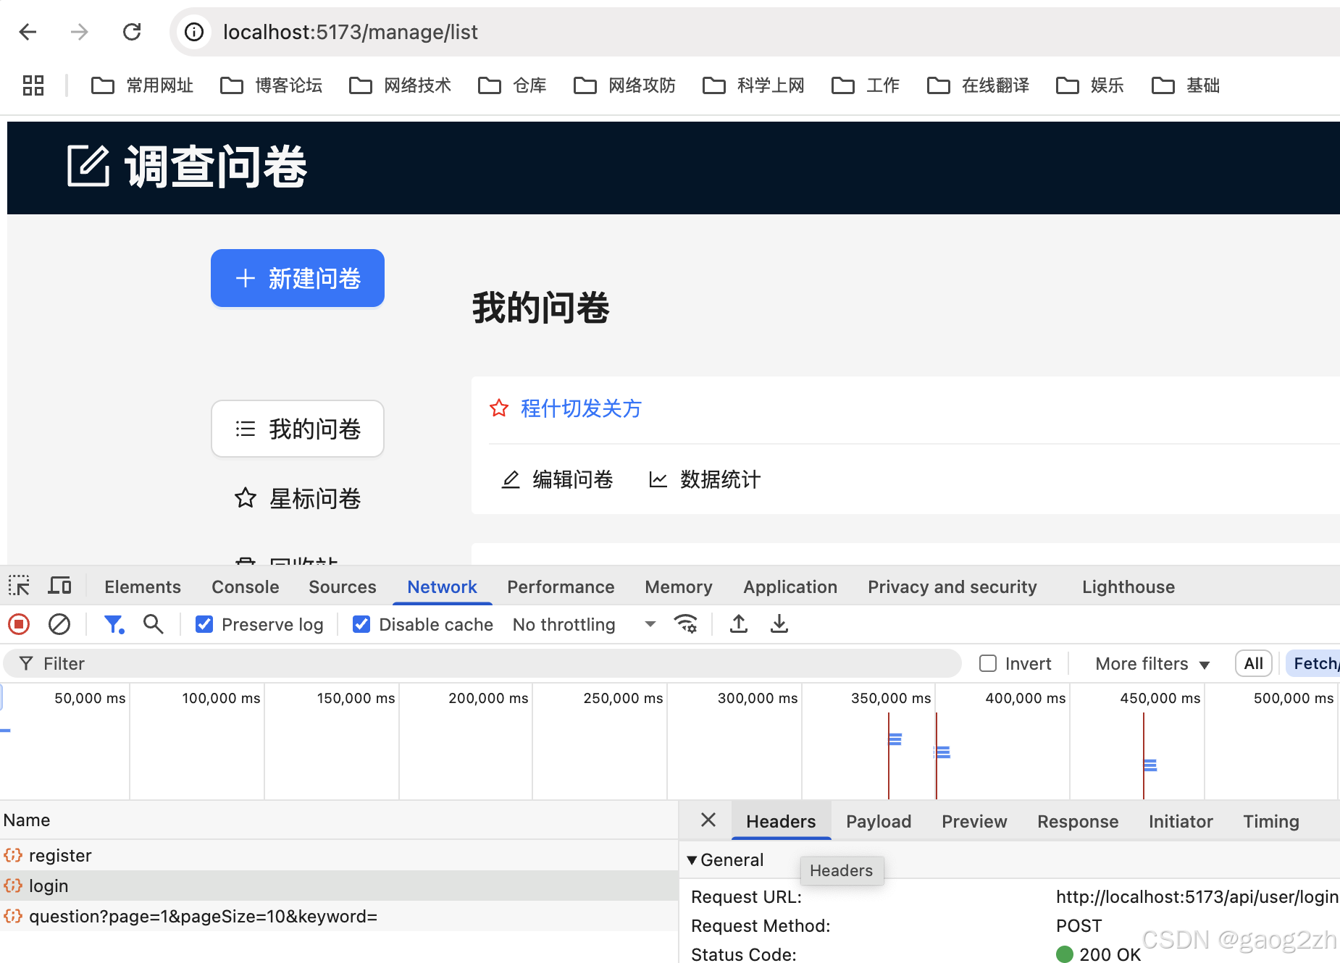
Task: Open the Payload tab
Action: (x=879, y=821)
